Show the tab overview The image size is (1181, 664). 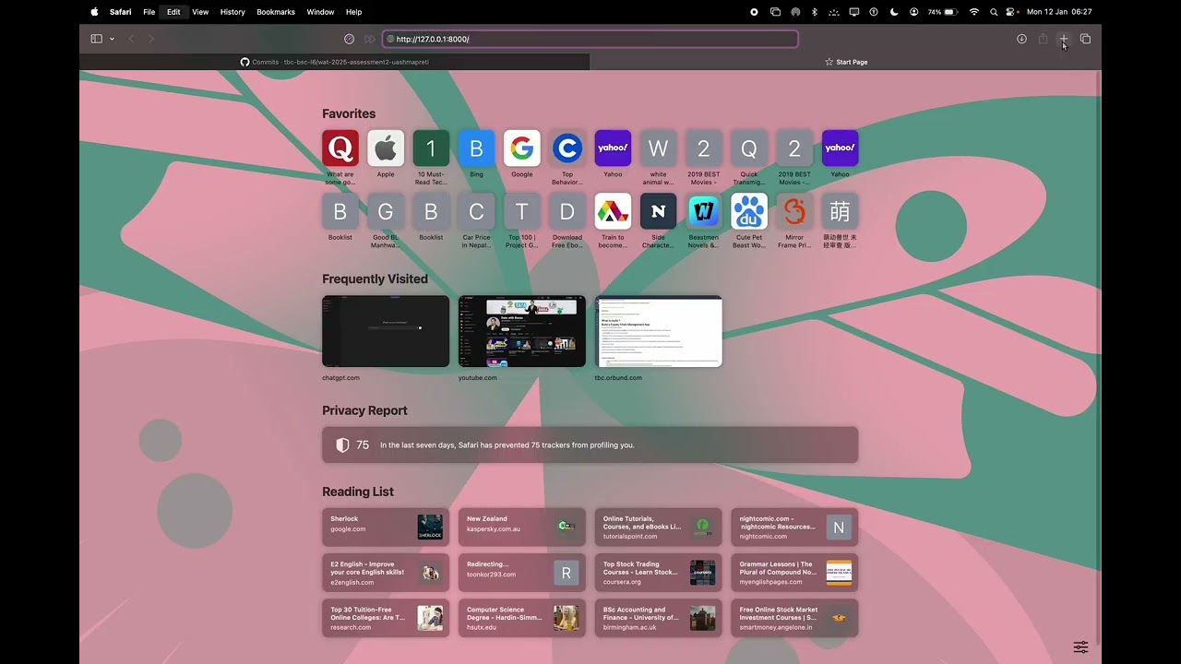[1085, 39]
